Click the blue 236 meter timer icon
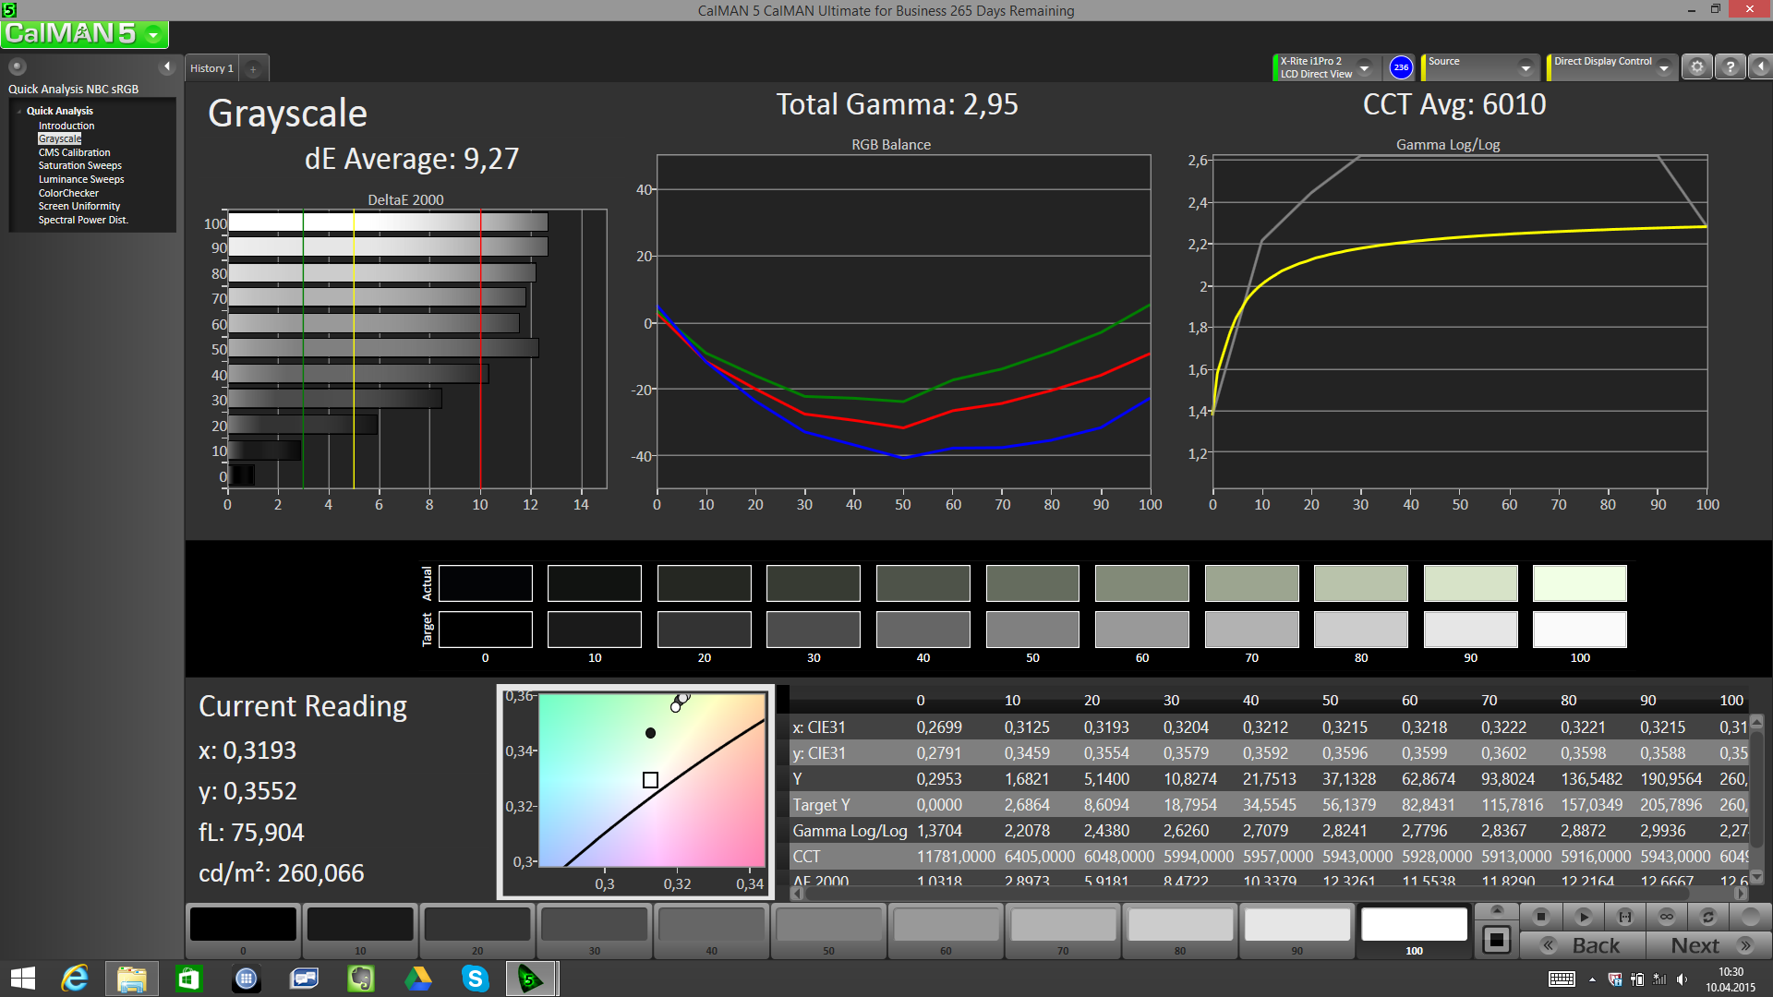The height and width of the screenshot is (997, 1773). click(x=1401, y=67)
